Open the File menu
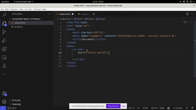196x110 pixels. tap(2, 9)
